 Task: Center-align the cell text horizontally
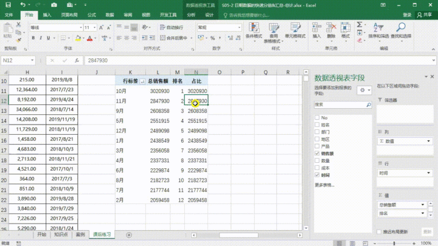tap(127, 38)
